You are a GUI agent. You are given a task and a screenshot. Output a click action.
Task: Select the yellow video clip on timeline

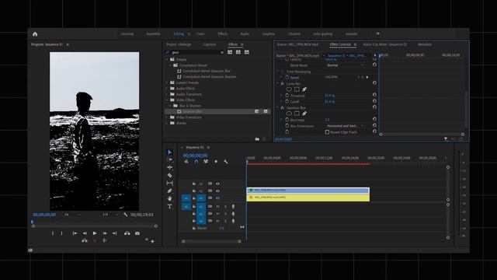(308, 198)
